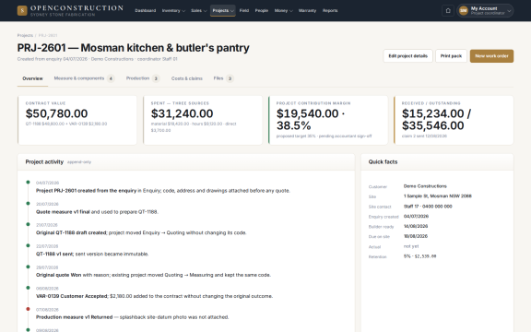Viewport: 531px width, 332px height.
Task: Click the received/outstanding $15,234.00 / $35,546.00 figure
Action: coord(436,120)
